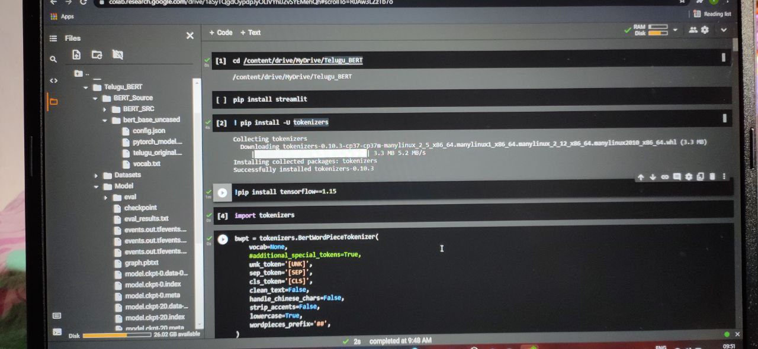Viewport: 758px width, 349px height.
Task: Refresh the file browser
Action: (97, 54)
